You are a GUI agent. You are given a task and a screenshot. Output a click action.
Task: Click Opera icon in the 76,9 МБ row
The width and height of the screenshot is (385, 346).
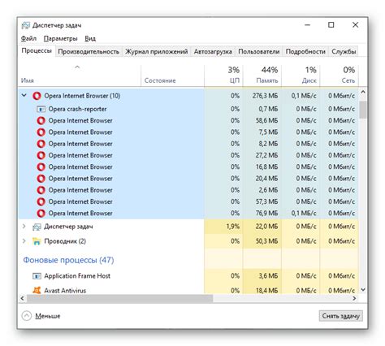coord(41,214)
